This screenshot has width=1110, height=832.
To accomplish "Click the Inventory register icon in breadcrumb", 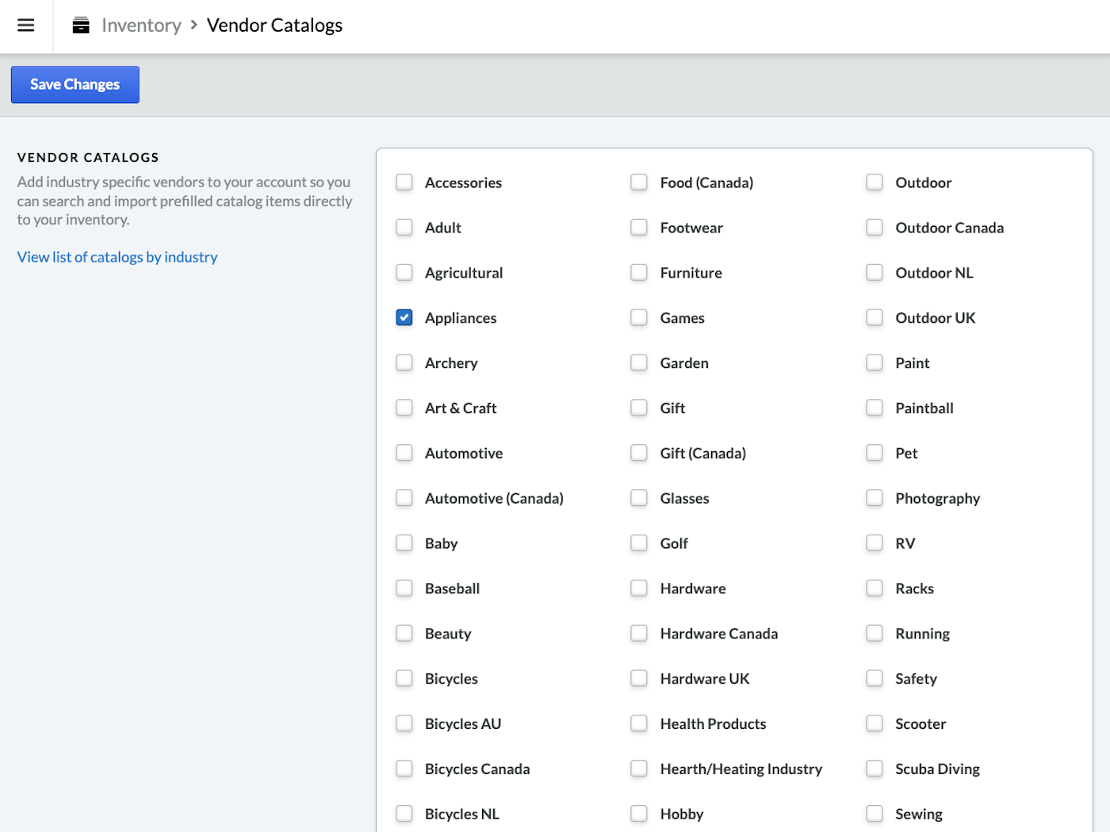I will pos(80,25).
